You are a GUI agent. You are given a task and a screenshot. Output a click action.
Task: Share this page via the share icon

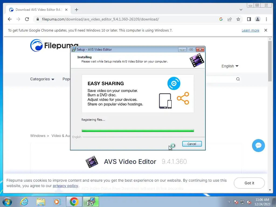(x=230, y=19)
